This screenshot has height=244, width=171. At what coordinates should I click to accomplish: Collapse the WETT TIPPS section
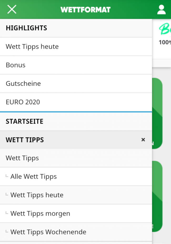pos(143,140)
